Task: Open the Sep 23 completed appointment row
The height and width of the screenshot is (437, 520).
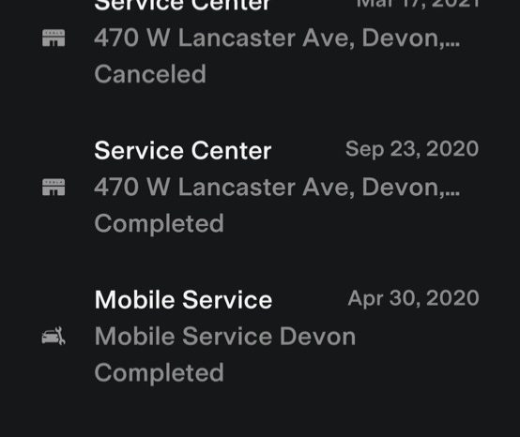Action: click(x=260, y=188)
